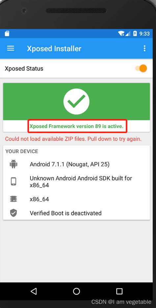Click the CPU chip icon
Viewport: 156px width, 308px height.
click(13, 199)
